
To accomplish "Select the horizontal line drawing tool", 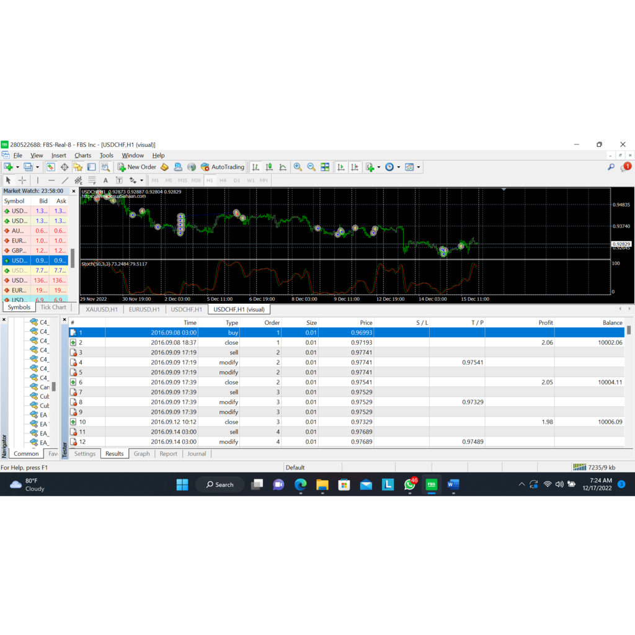I will 51,180.
